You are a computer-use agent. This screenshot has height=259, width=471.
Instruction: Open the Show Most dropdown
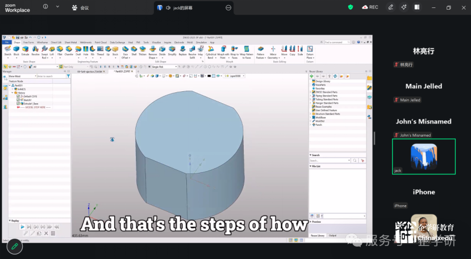22,76
